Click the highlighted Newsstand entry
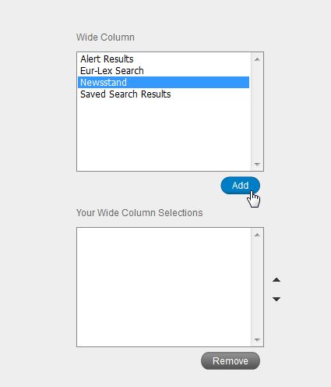The height and width of the screenshot is (387, 331). click(164, 83)
